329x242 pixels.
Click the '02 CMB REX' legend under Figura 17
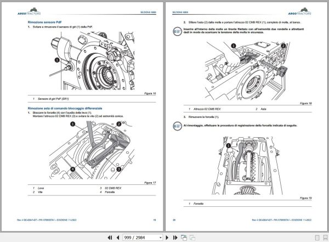[x=113, y=188]
